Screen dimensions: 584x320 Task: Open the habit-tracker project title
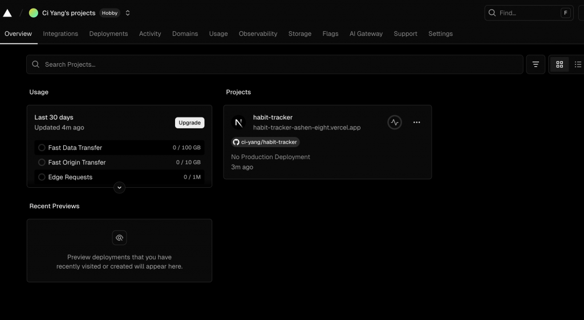(273, 118)
